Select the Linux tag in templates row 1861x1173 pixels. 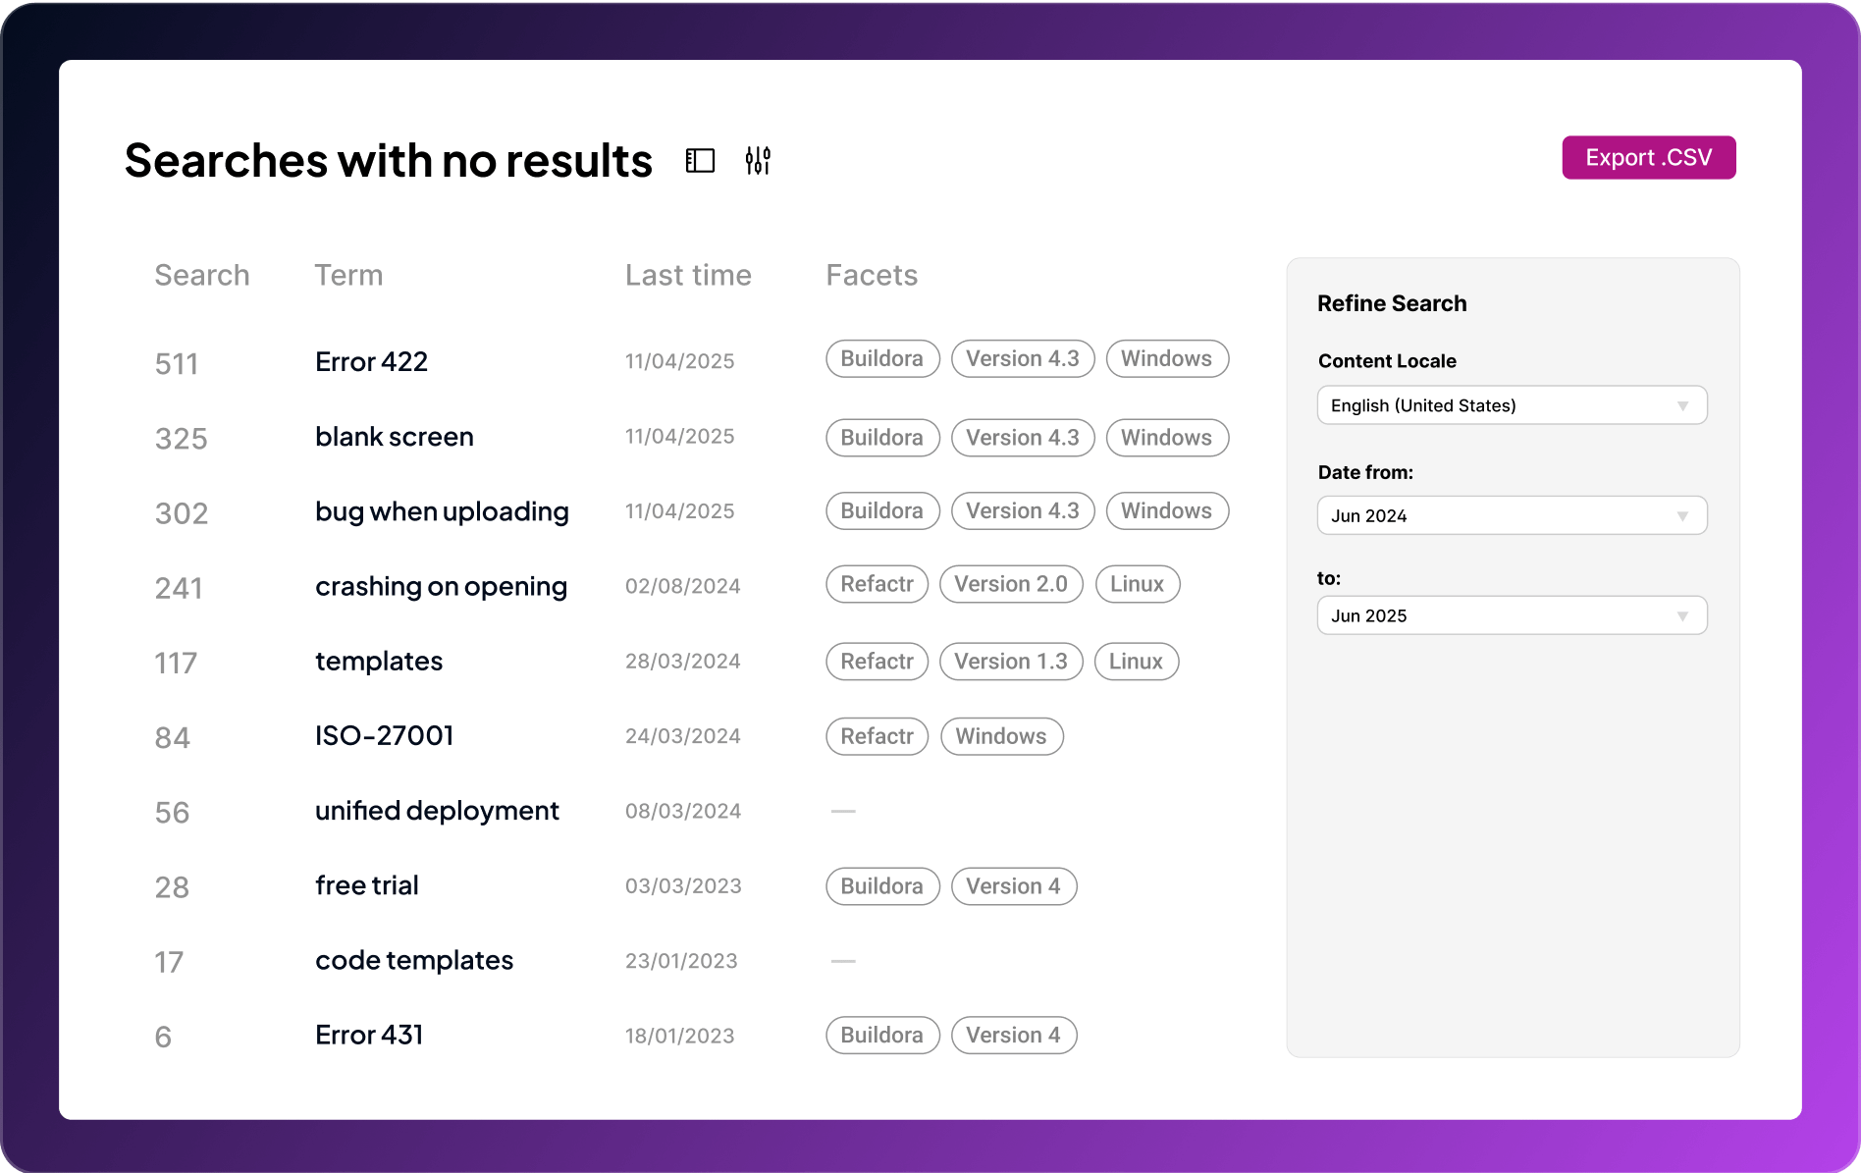pos(1136,662)
